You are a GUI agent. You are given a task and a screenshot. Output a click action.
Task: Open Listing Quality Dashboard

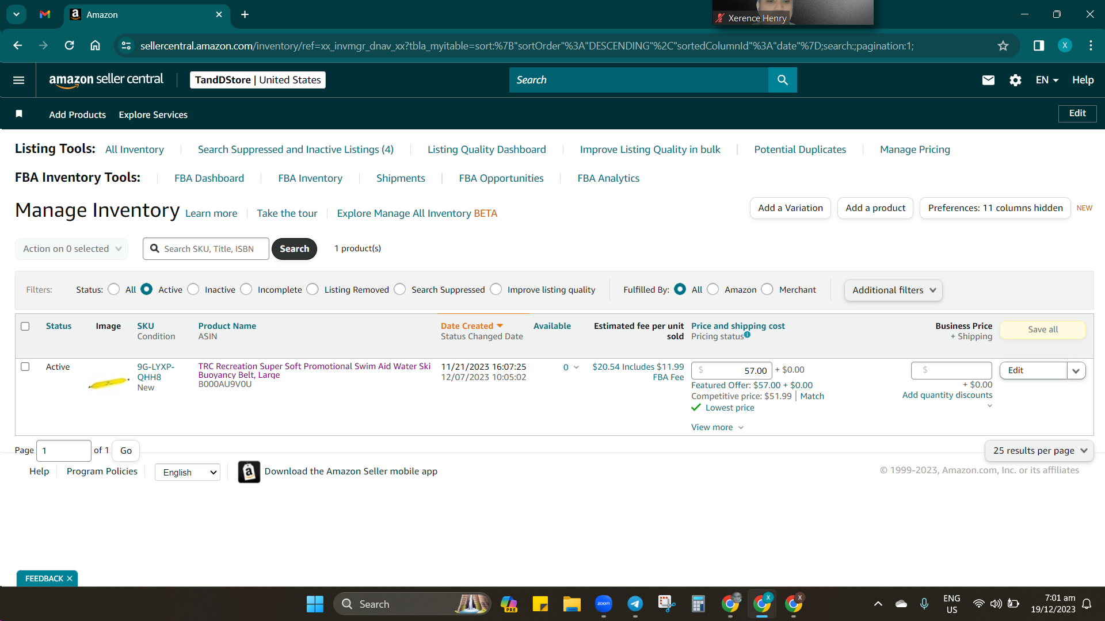[487, 149]
